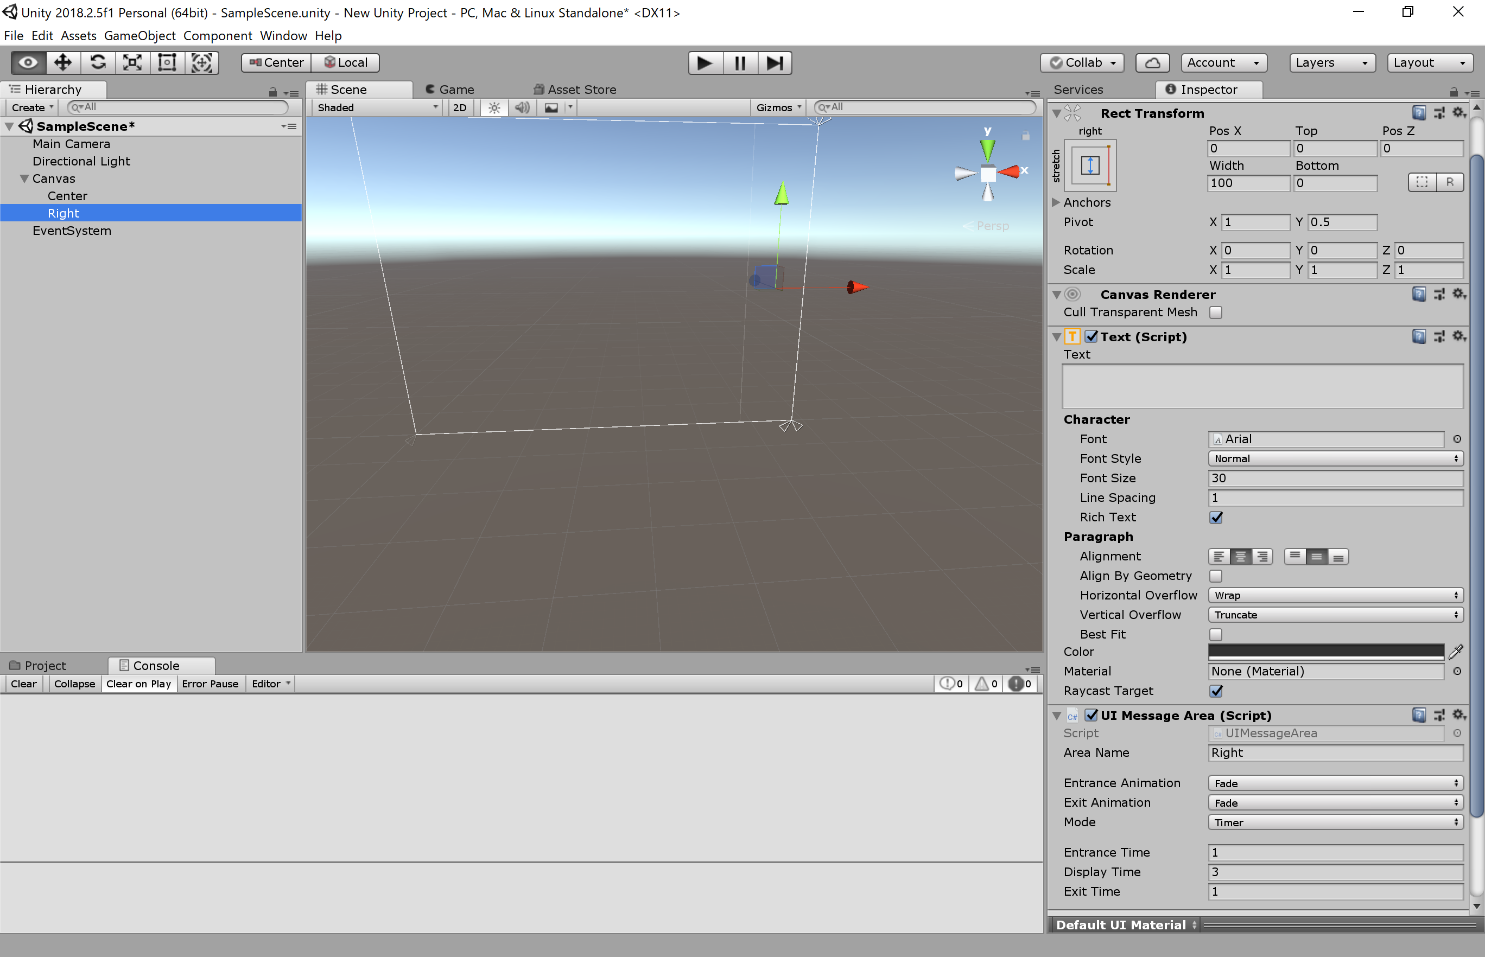Switch to the Project tab
1485x957 pixels.
(39, 666)
